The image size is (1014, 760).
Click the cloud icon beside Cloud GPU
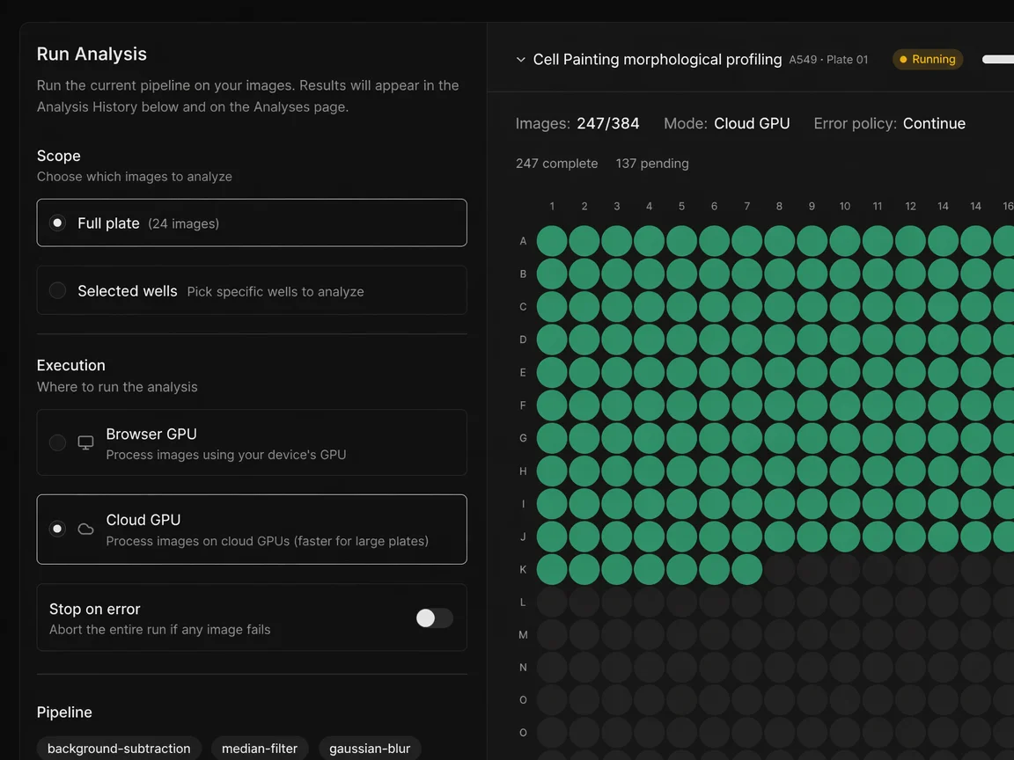pyautogui.click(x=85, y=530)
